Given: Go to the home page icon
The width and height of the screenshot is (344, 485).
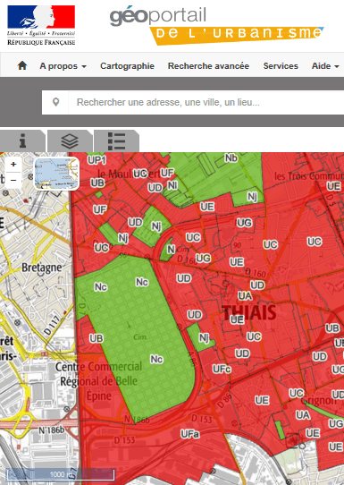Looking at the screenshot, I should point(22,65).
